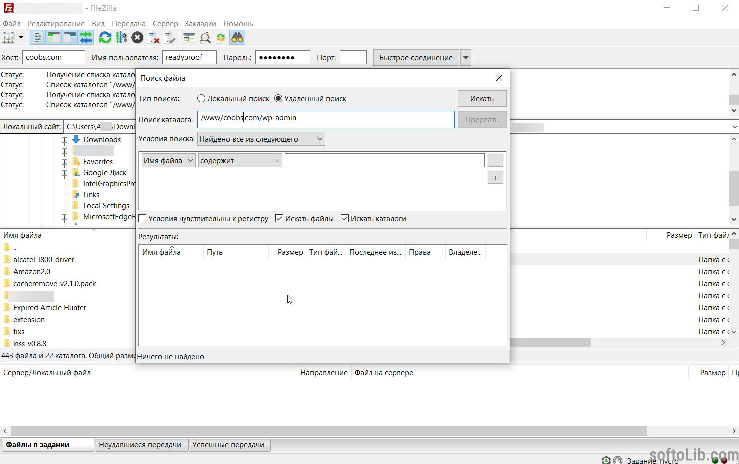Image resolution: width=739 pixels, height=464 pixels.
Task: Add search condition with plus button
Action: tap(495, 178)
